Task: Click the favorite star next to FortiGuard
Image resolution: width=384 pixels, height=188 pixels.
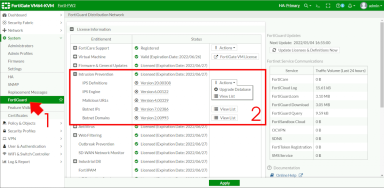Action: [x=60, y=99]
